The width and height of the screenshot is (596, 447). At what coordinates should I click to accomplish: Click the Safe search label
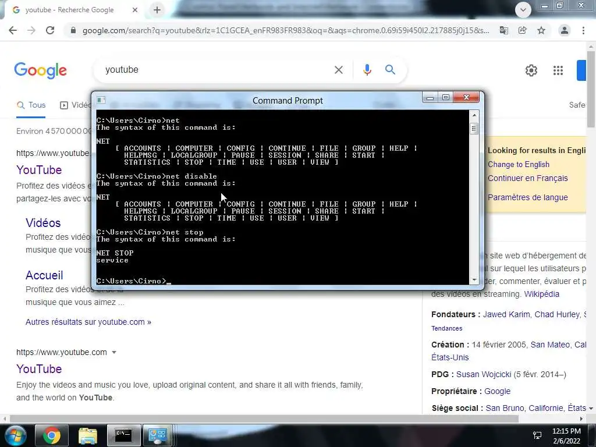tap(577, 105)
